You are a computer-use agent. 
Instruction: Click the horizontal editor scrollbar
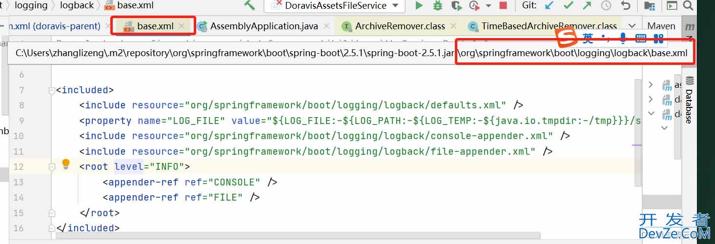pyautogui.click(x=299, y=236)
